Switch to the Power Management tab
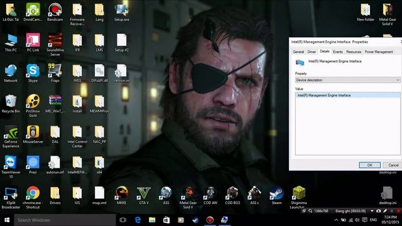402x226 pixels. click(x=379, y=51)
